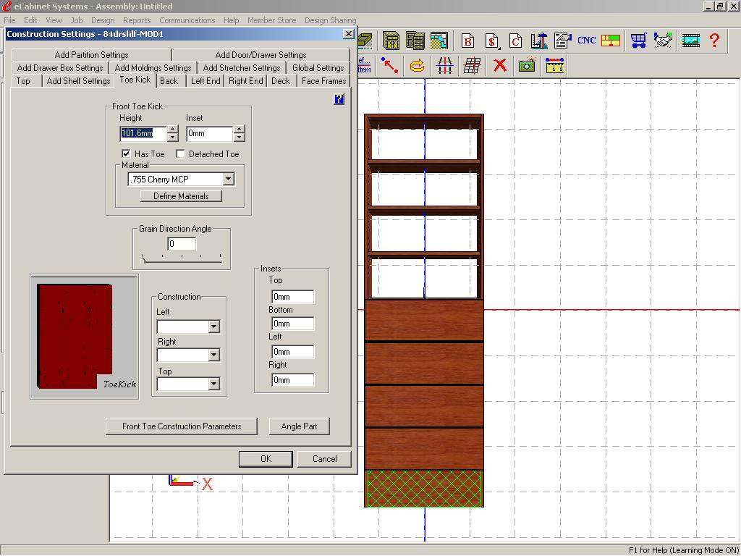Open the Reports menu
Image resolution: width=741 pixels, height=556 pixels.
coord(137,20)
